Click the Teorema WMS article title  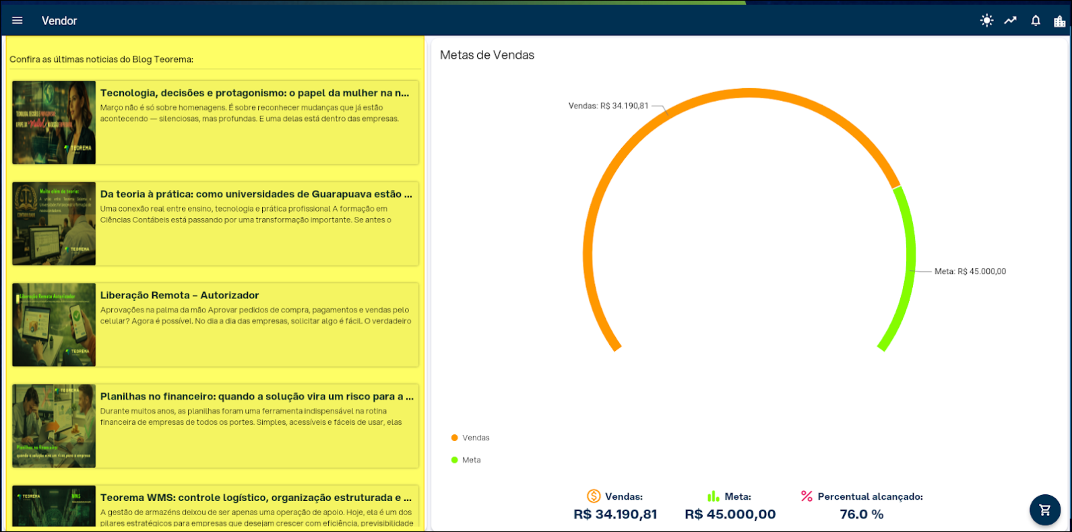point(256,498)
